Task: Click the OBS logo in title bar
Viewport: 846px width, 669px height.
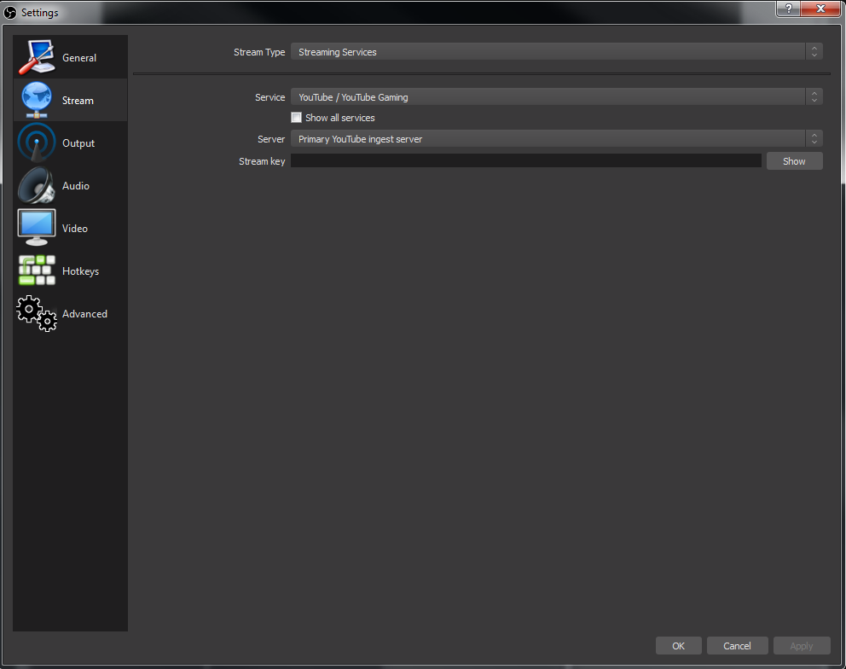Action: point(10,13)
